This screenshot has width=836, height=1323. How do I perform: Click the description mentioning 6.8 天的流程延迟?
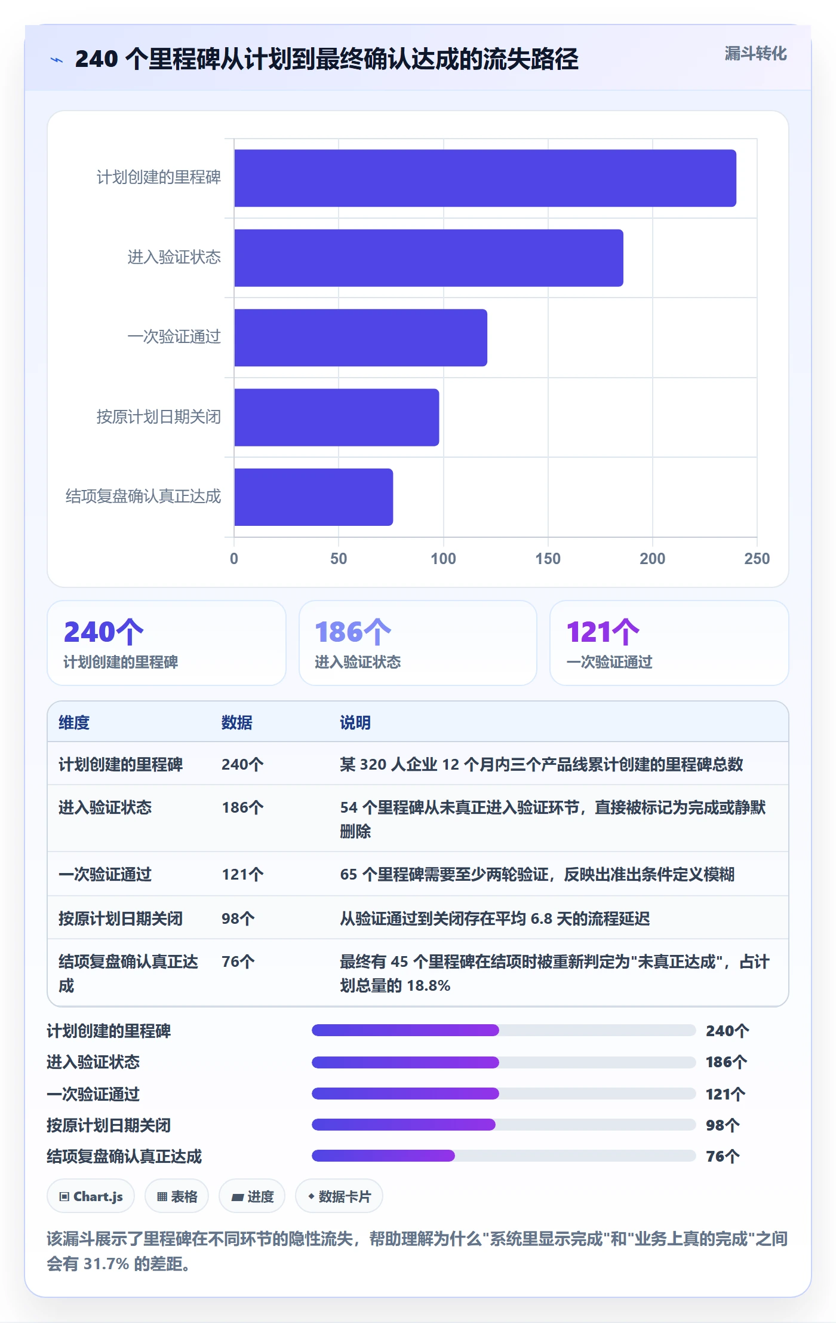tap(495, 918)
